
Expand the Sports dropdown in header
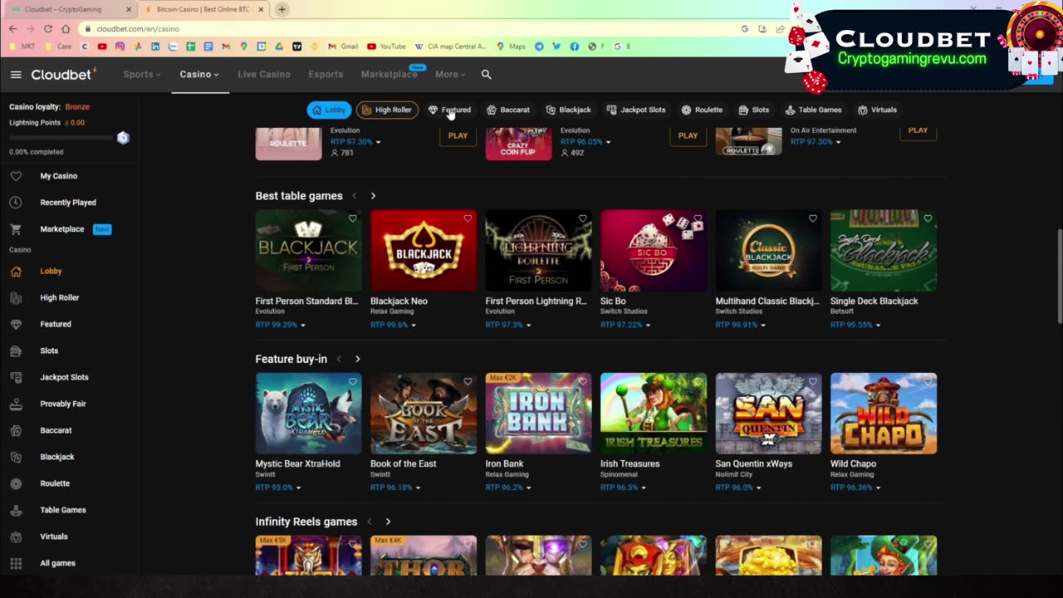pyautogui.click(x=142, y=75)
